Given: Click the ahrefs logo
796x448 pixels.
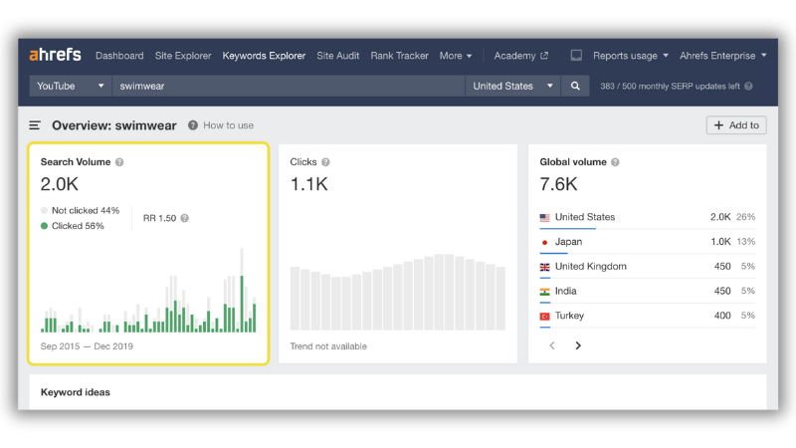Looking at the screenshot, I should 55,55.
